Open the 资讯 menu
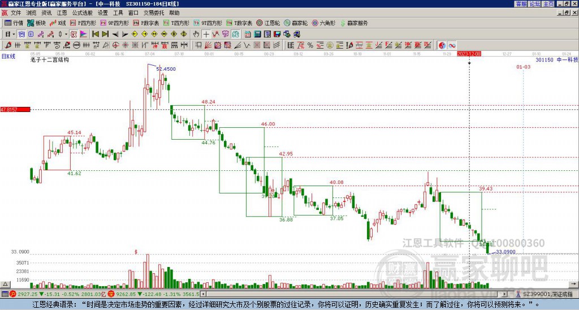 click(46, 13)
